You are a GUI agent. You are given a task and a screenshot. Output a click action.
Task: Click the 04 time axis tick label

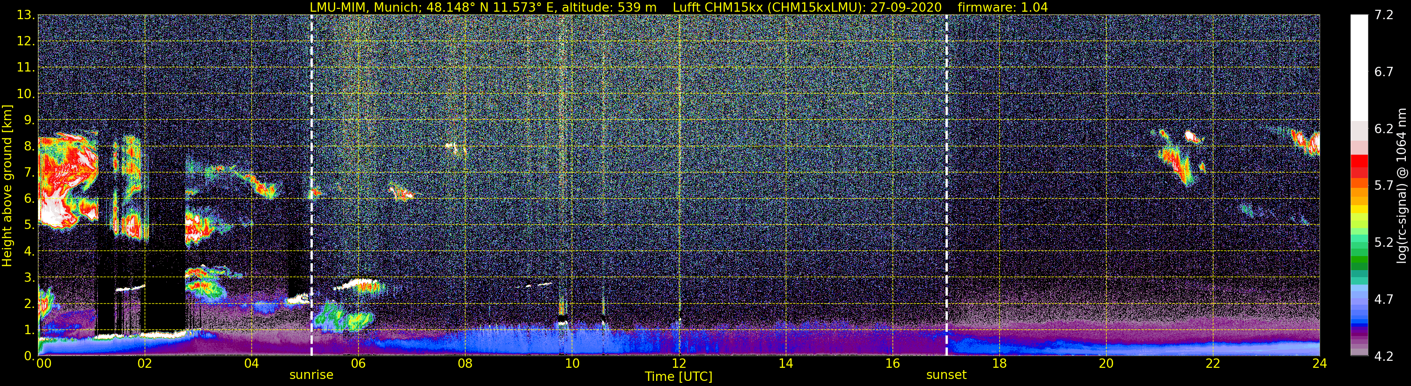(x=251, y=364)
